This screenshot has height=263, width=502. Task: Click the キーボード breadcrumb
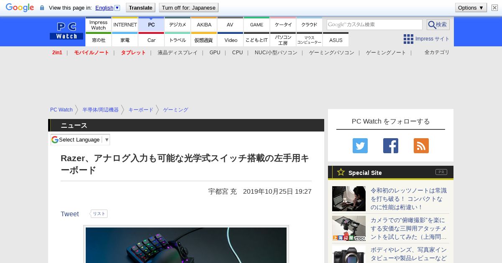[141, 110]
